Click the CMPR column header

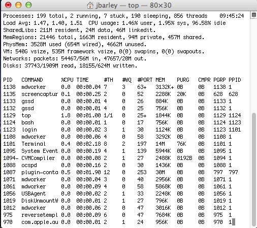204,80
